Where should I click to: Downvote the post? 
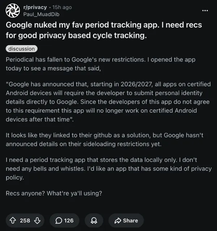click(x=37, y=221)
